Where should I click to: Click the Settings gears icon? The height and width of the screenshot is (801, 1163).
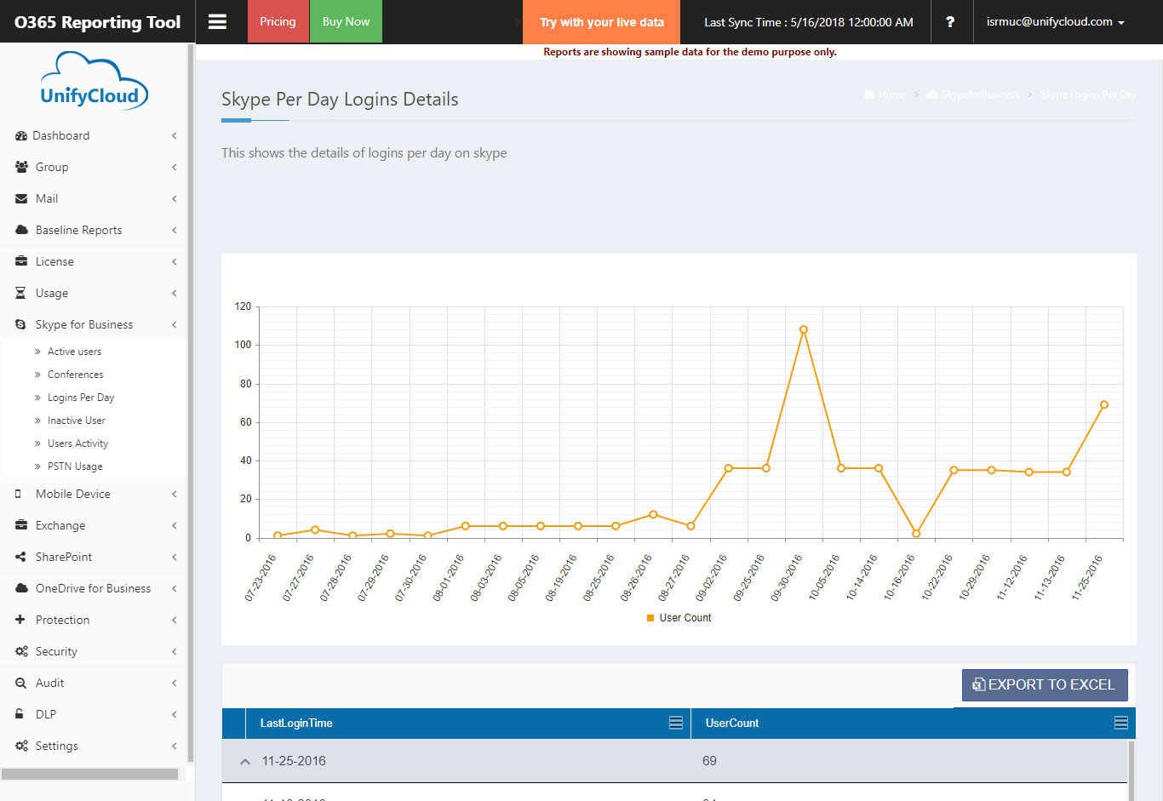pos(21,746)
